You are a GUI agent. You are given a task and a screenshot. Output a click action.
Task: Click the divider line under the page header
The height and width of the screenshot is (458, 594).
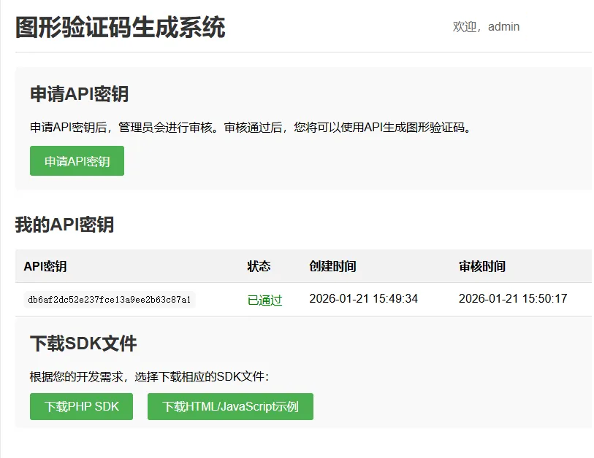coord(303,52)
